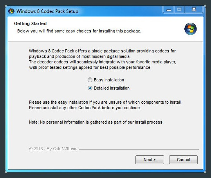Proceed with the Next > button
The width and height of the screenshot is (211, 178).
[x=150, y=160]
